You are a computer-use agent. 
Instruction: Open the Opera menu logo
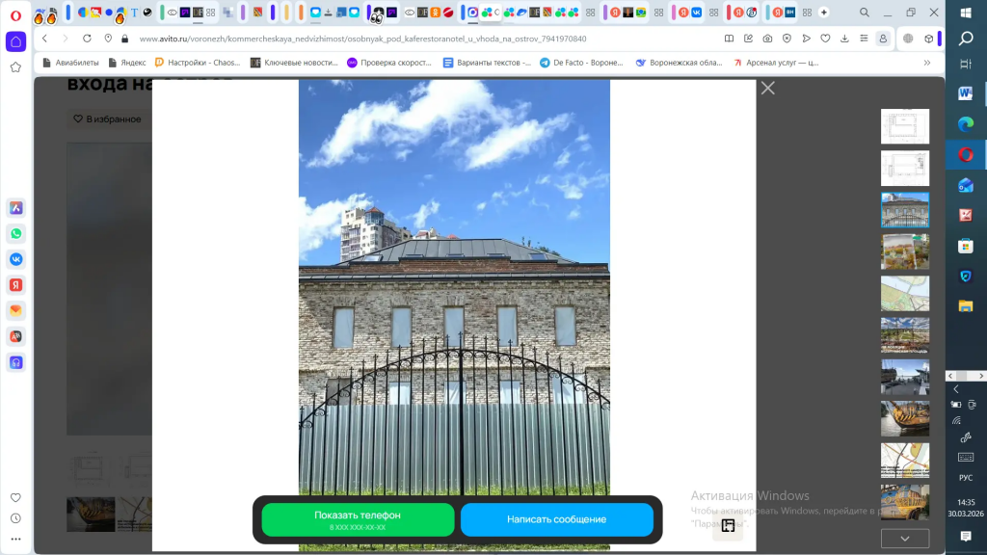point(15,15)
